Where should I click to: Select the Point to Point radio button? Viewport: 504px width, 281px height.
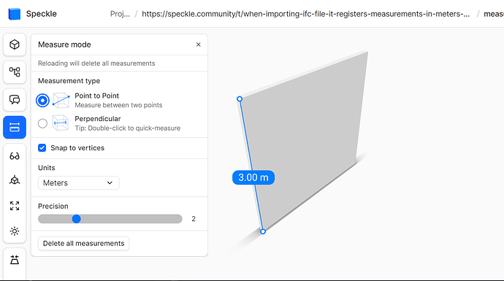pyautogui.click(x=42, y=100)
